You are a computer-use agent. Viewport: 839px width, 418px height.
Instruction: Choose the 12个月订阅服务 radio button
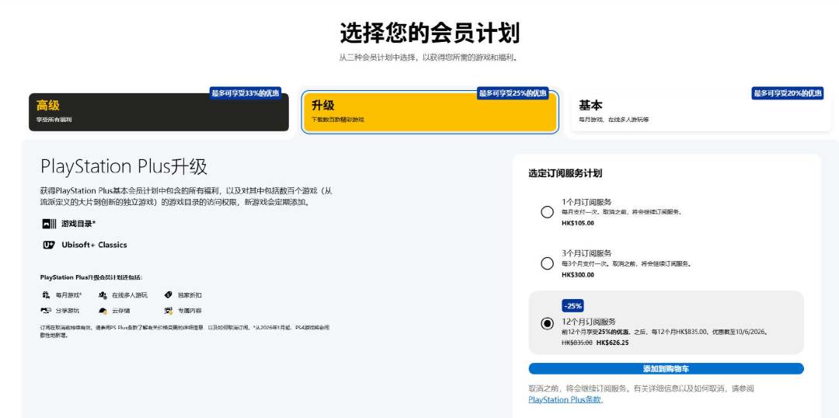tap(547, 323)
